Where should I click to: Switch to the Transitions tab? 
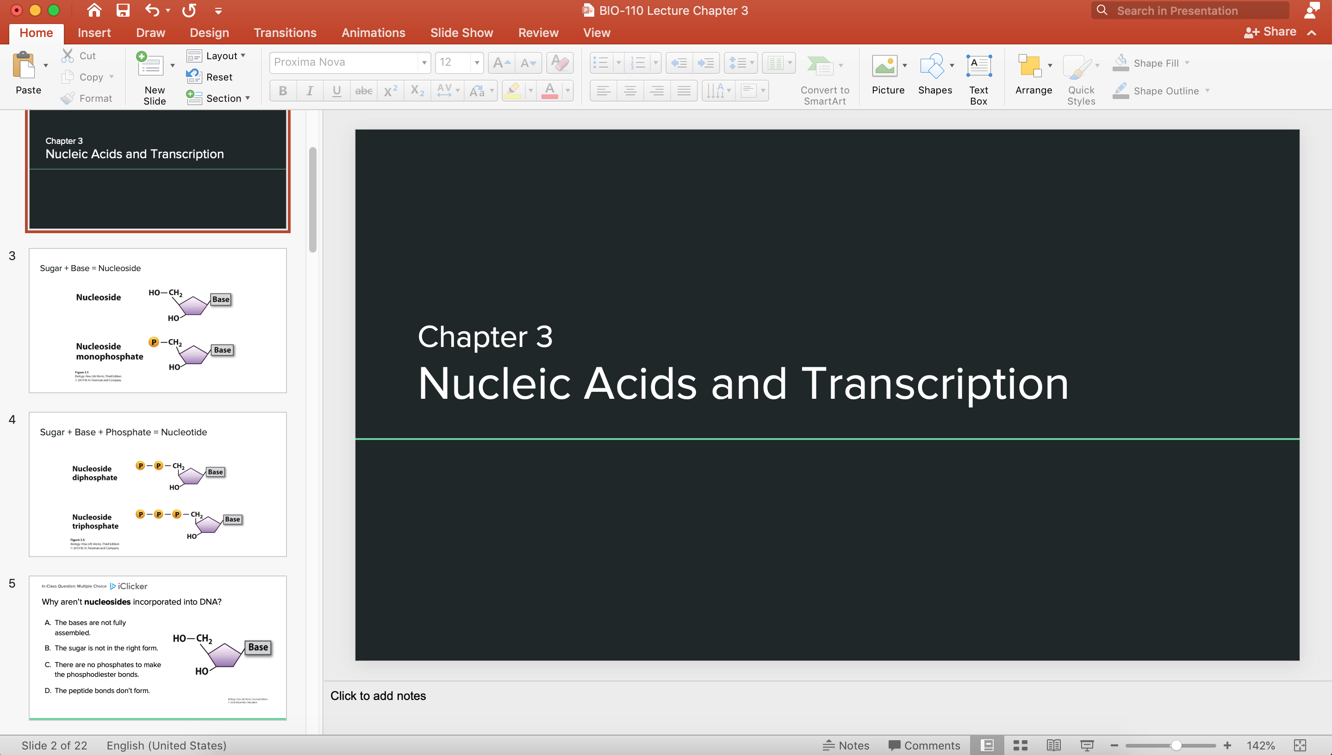[285, 33]
